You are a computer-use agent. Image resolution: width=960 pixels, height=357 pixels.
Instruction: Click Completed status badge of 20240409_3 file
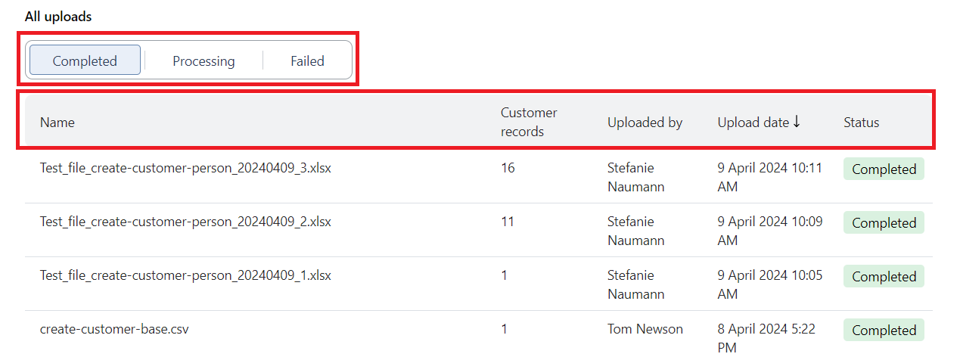pyautogui.click(x=884, y=169)
